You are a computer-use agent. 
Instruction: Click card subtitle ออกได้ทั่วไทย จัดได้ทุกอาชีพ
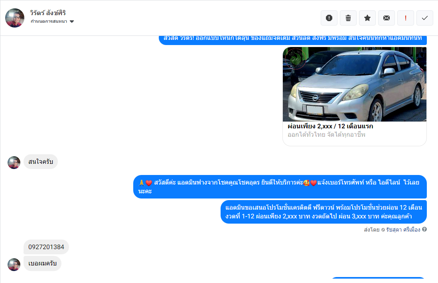[326, 135]
